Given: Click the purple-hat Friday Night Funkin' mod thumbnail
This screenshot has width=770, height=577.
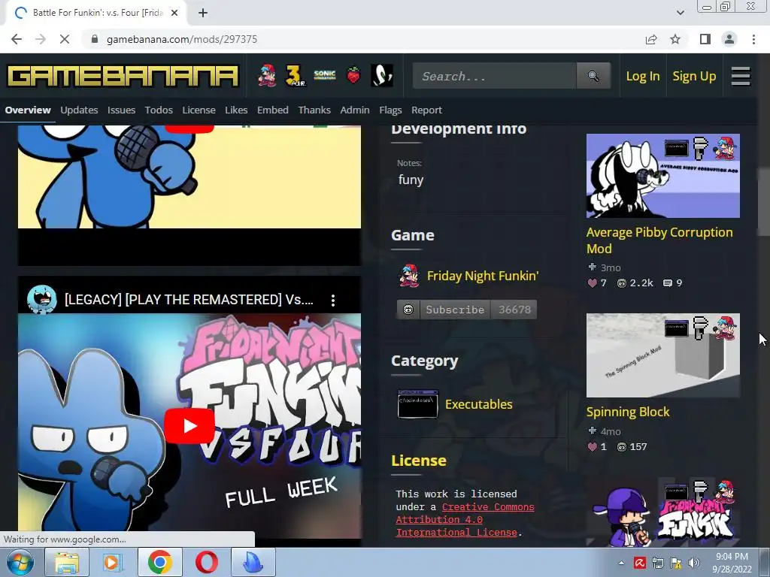Looking at the screenshot, I should click(x=663, y=512).
